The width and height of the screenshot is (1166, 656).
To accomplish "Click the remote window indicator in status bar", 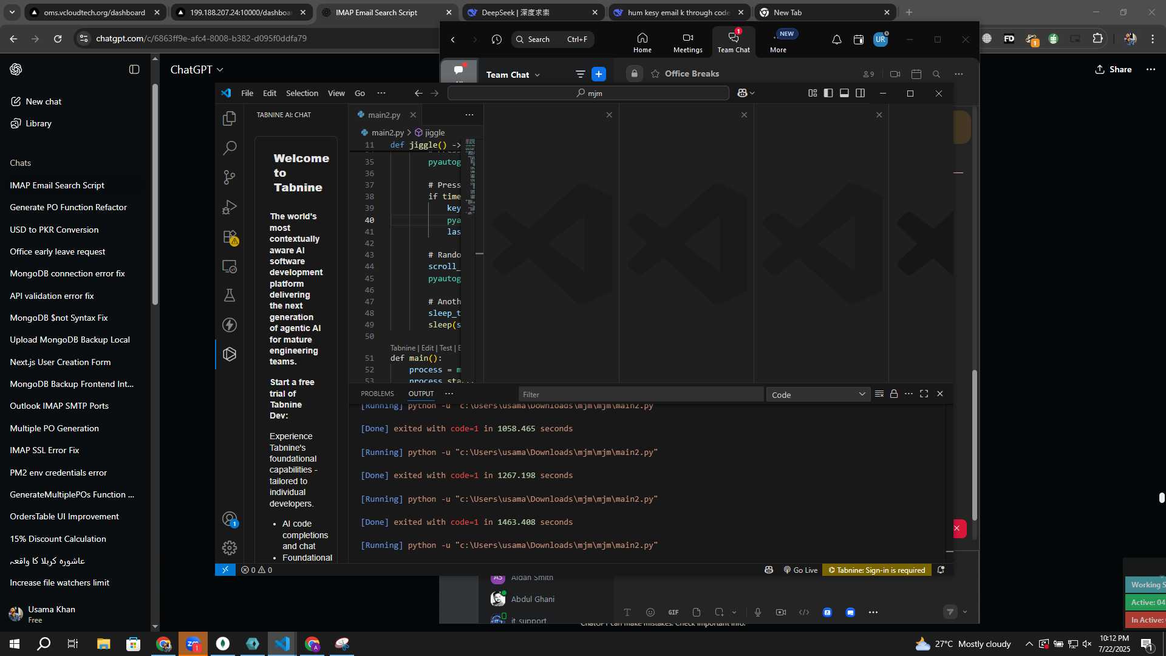I will (225, 570).
